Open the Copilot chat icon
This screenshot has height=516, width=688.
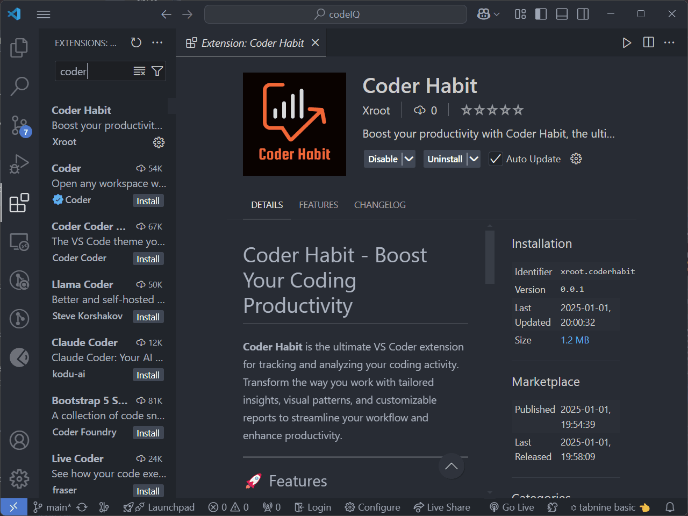(484, 14)
